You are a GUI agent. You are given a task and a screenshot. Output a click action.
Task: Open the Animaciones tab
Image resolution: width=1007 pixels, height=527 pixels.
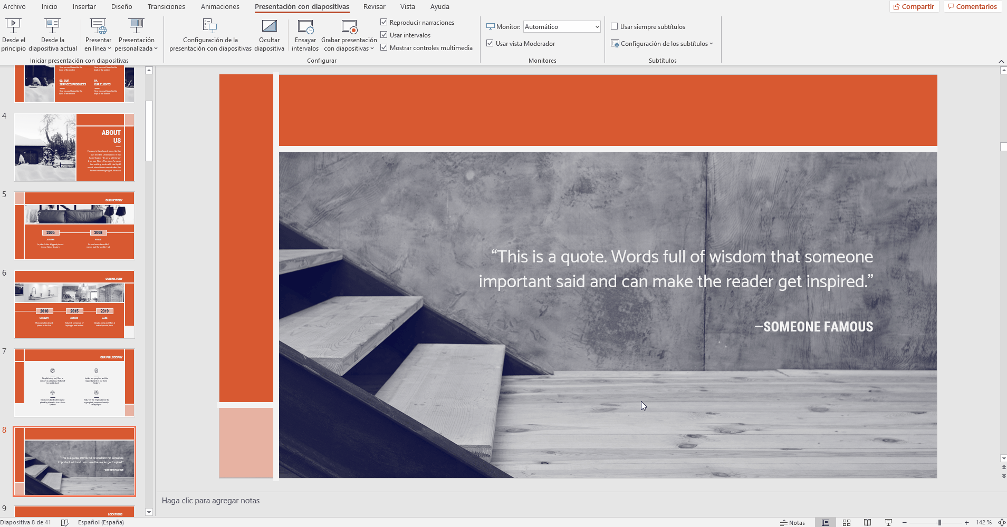click(x=220, y=6)
